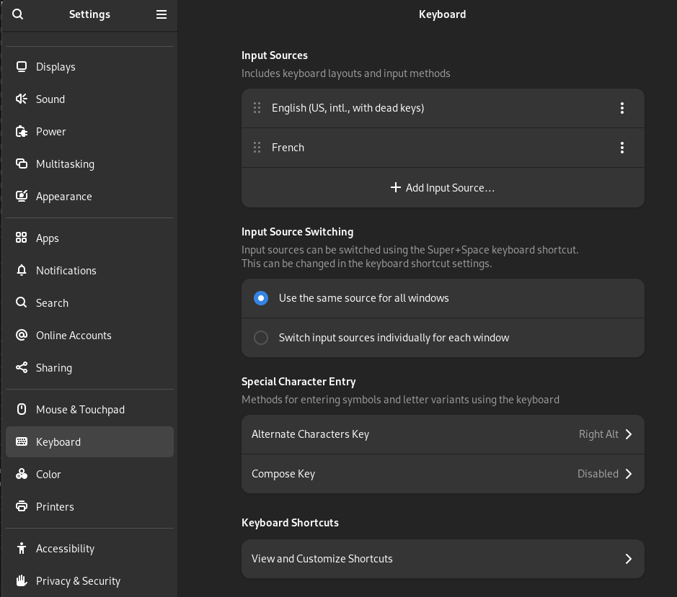Open options menu for French input source
This screenshot has height=597, width=677.
click(x=622, y=148)
